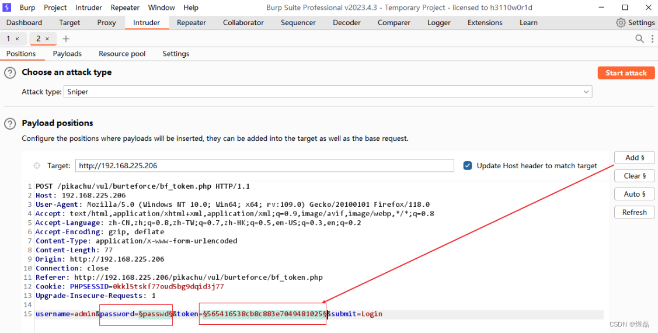
Task: Open the Help menu
Action: pos(191,8)
